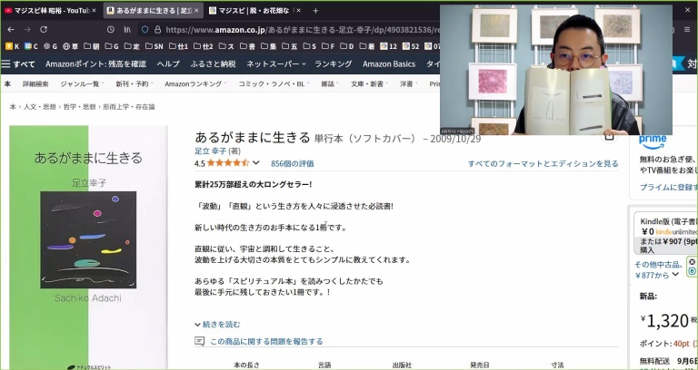Screen dimensions: 698x370
Task: Open the ス bookmark folder
Action: (x=226, y=46)
